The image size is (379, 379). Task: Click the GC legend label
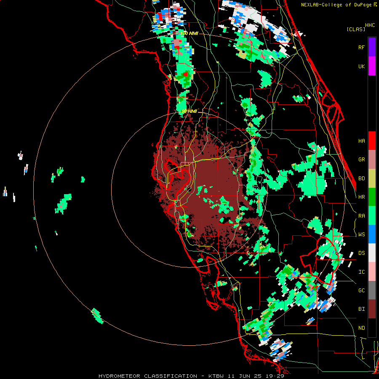(x=361, y=291)
